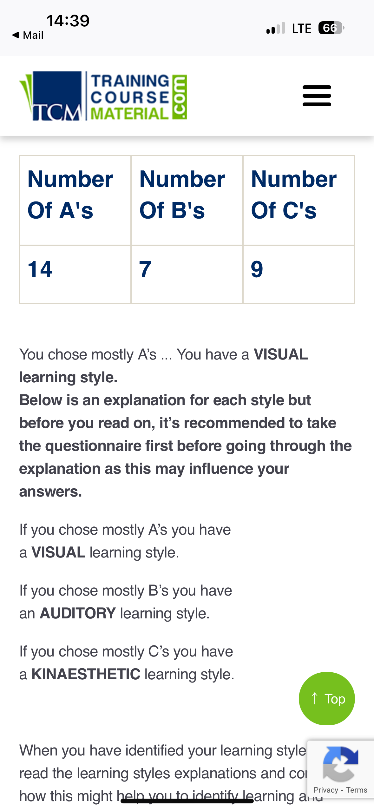The width and height of the screenshot is (374, 811).
Task: Select the "Number Of B's" header cell
Action: point(187,200)
